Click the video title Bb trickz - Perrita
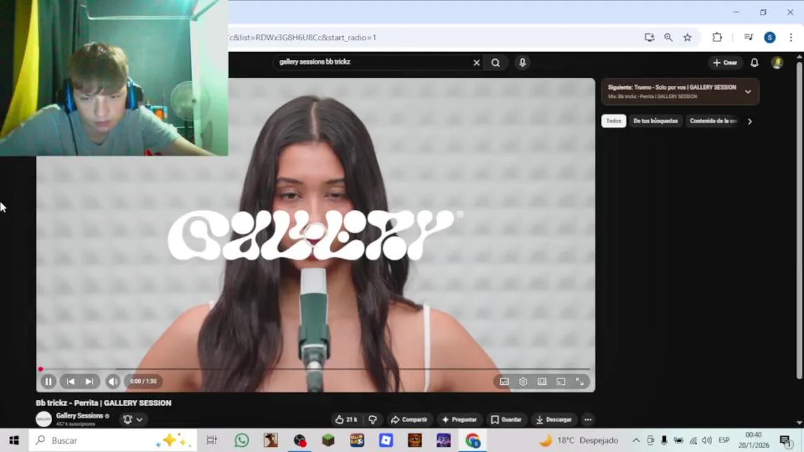 [x=104, y=403]
